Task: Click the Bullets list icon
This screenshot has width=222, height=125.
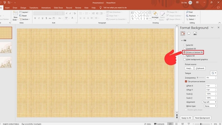Action: click(80, 13)
